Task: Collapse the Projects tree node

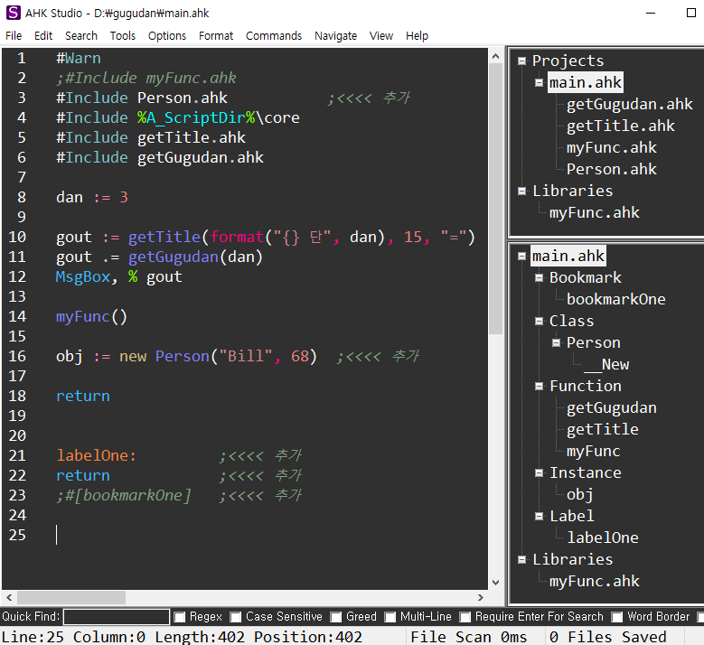Action: 522,61
